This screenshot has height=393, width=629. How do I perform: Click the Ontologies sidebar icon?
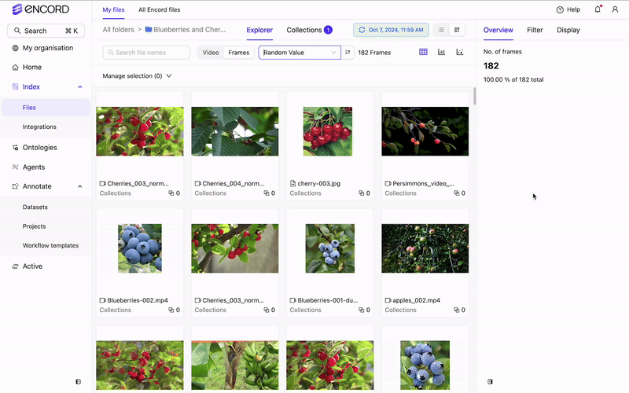click(15, 148)
